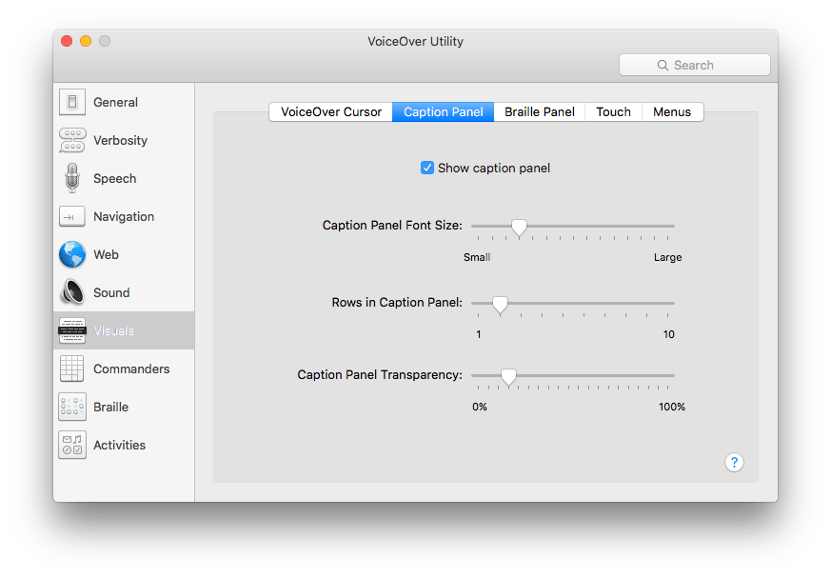Open the General settings section

click(x=114, y=102)
